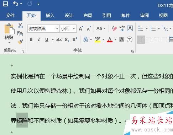
Task: Open the 剪贴板 clipboard pane launcher
Action: pos(23,51)
